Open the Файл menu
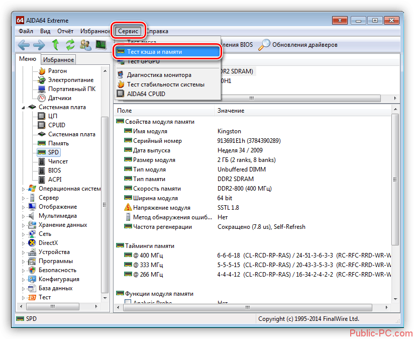Image resolution: width=415 pixels, height=339 pixels. [x=26, y=31]
